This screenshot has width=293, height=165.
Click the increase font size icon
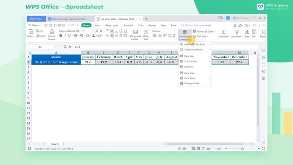(x=97, y=31)
